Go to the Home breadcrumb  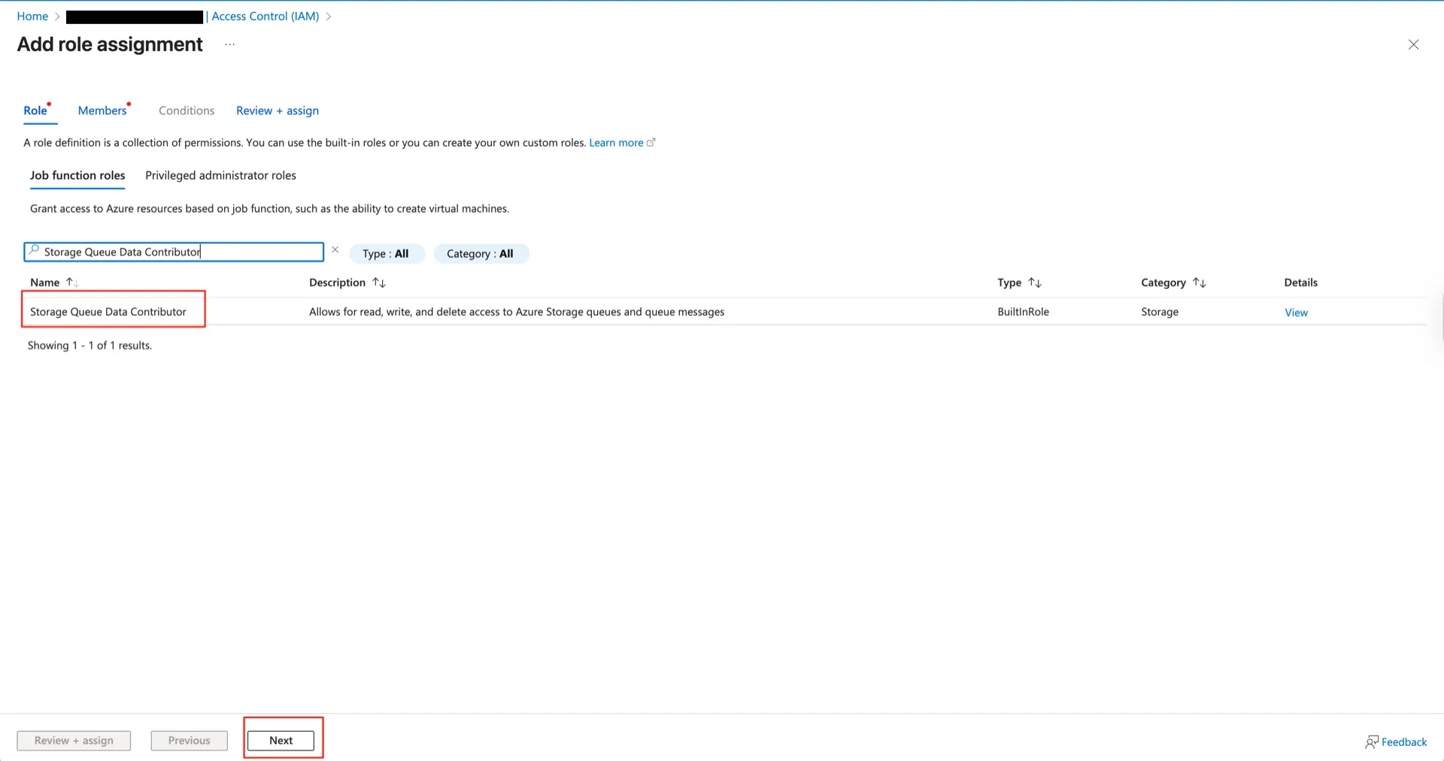(x=32, y=16)
